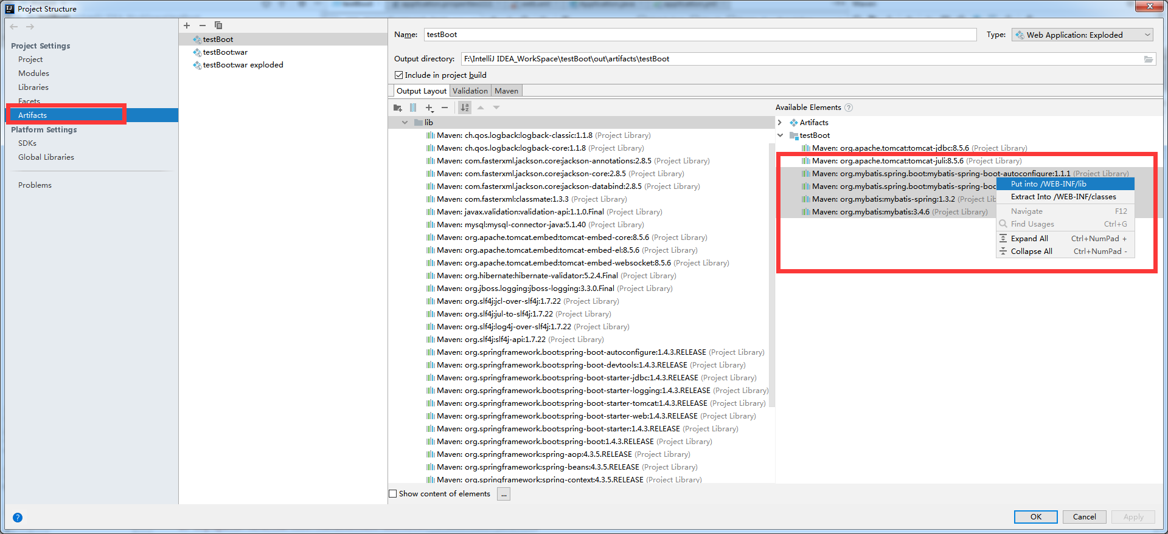1168x534 pixels.
Task: Switch to the Output Layout tab
Action: click(421, 91)
